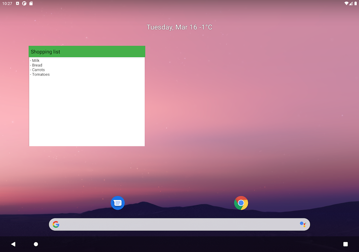The image size is (359, 252).
Task: Open the Messages app icon
Action: [x=118, y=203]
